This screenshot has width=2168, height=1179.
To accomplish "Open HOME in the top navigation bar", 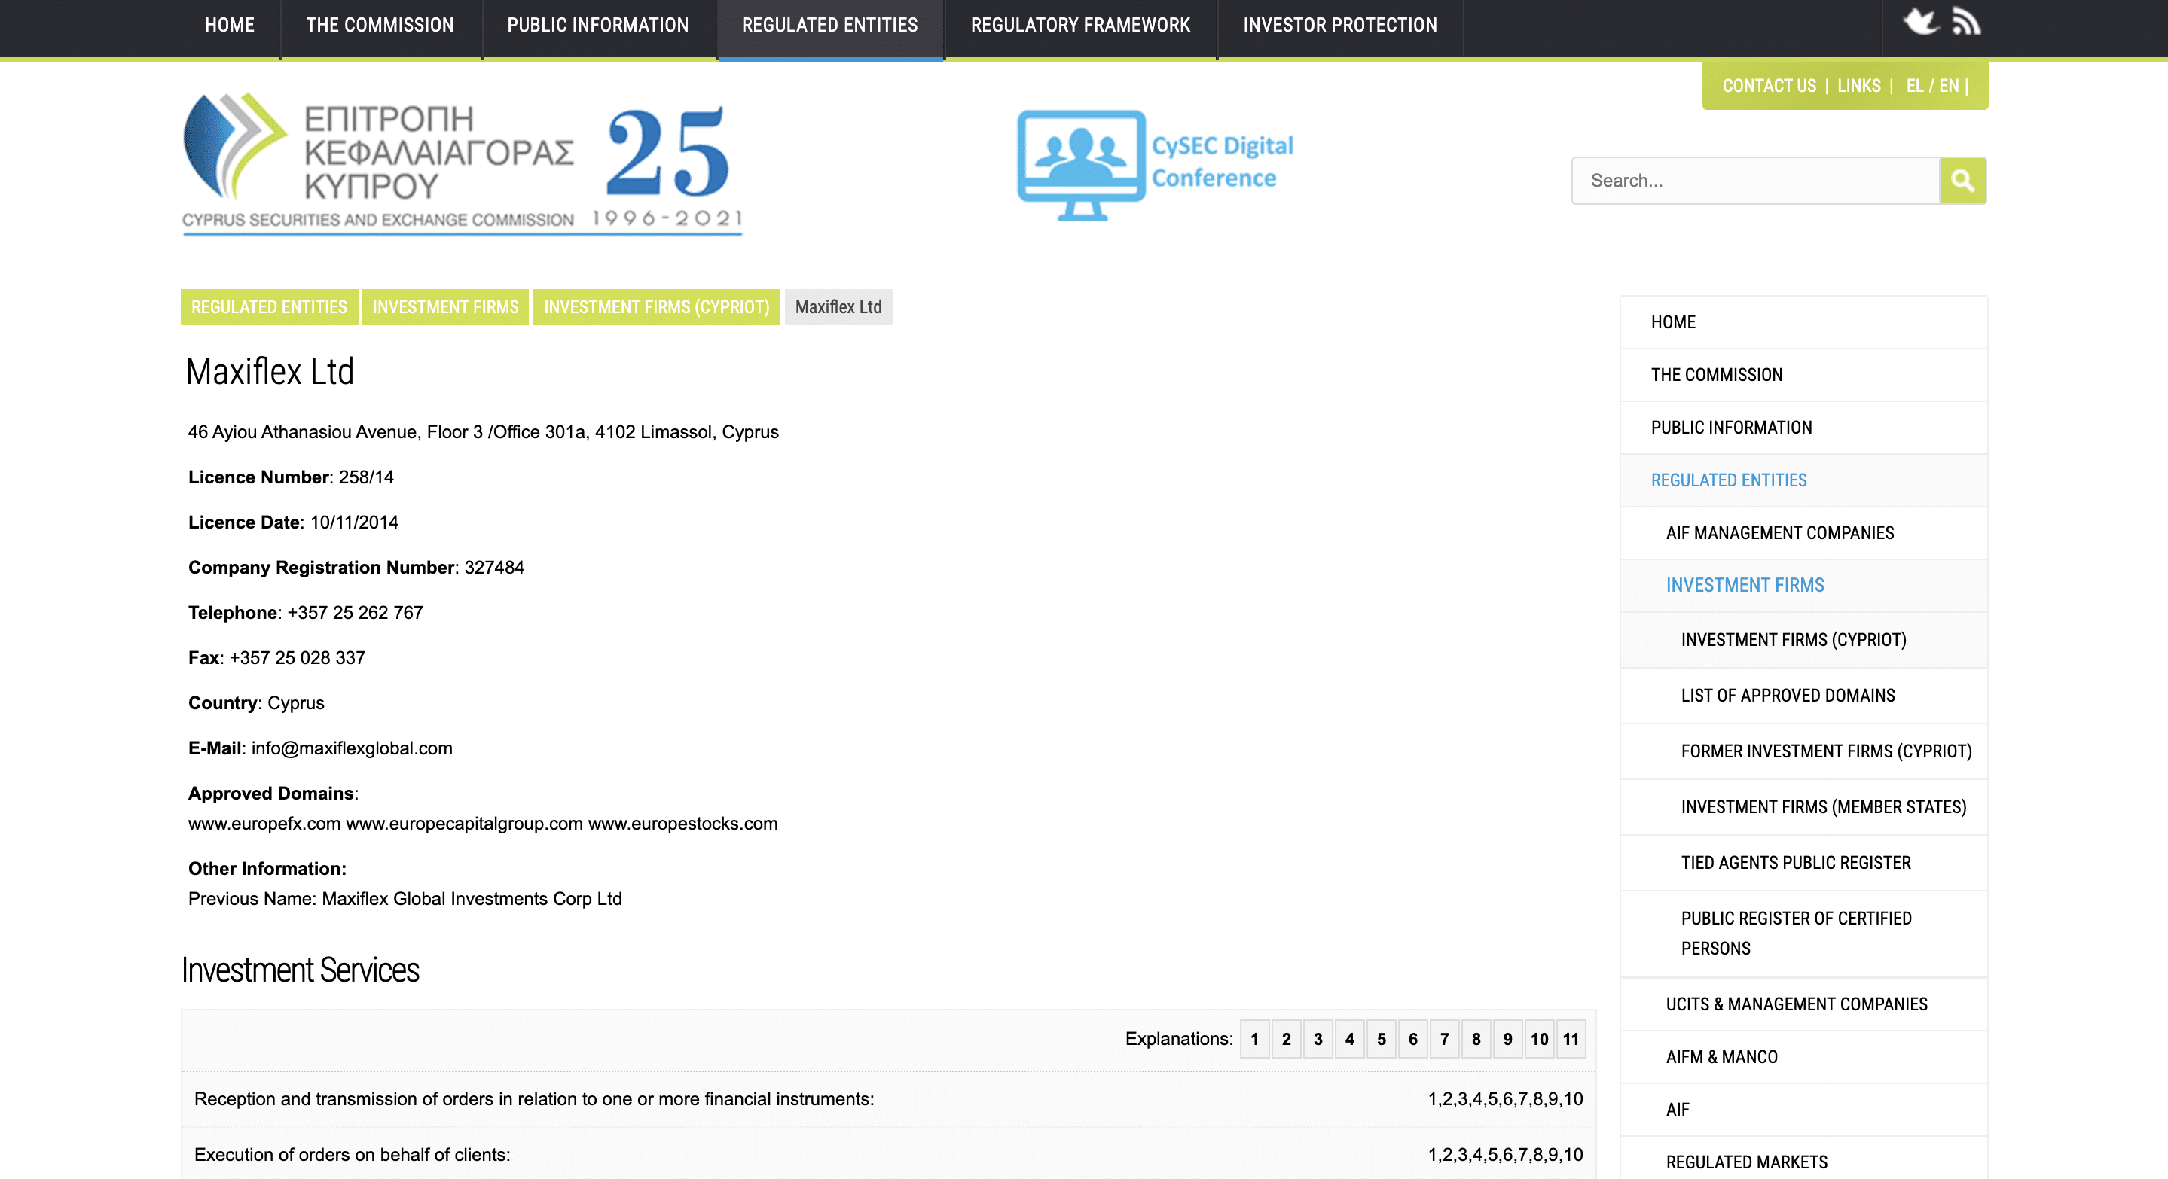I will tap(229, 26).
